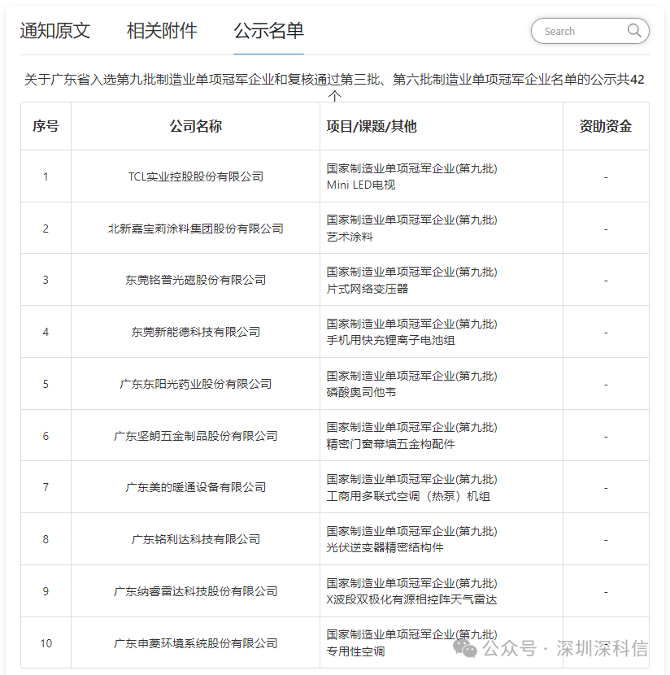The height and width of the screenshot is (675, 670).
Task: Click the search magnifier icon
Action: point(634,31)
